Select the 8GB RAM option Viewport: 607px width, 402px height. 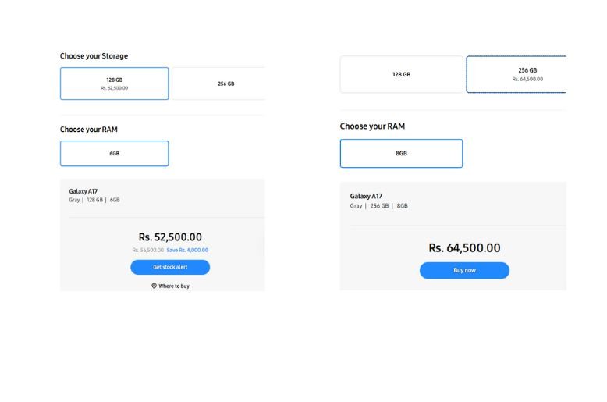tap(401, 154)
